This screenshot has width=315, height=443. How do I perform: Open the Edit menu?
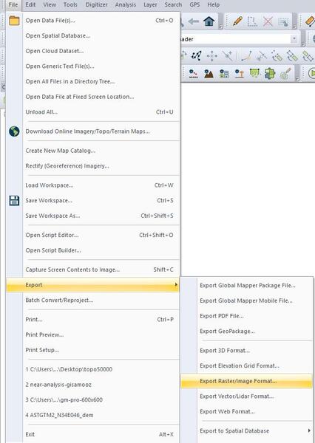tap(30, 4)
